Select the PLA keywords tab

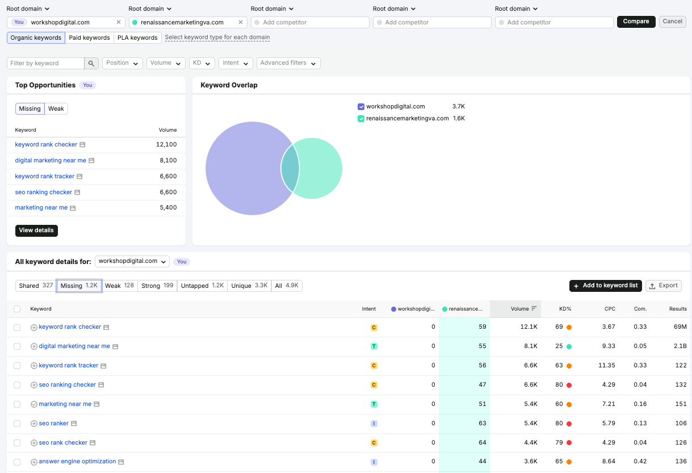pos(137,37)
